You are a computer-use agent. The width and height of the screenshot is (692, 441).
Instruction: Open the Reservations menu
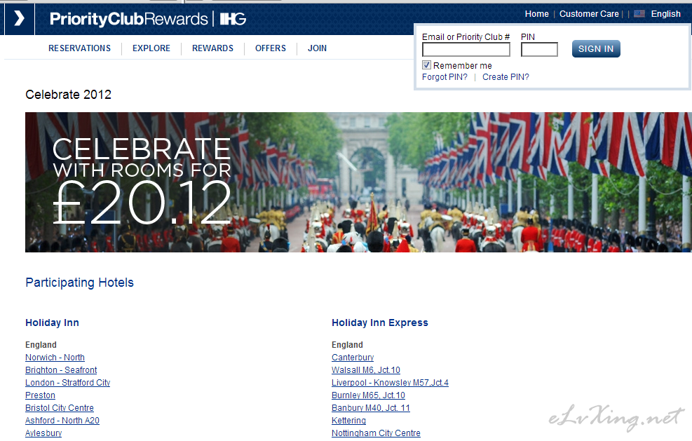79,48
